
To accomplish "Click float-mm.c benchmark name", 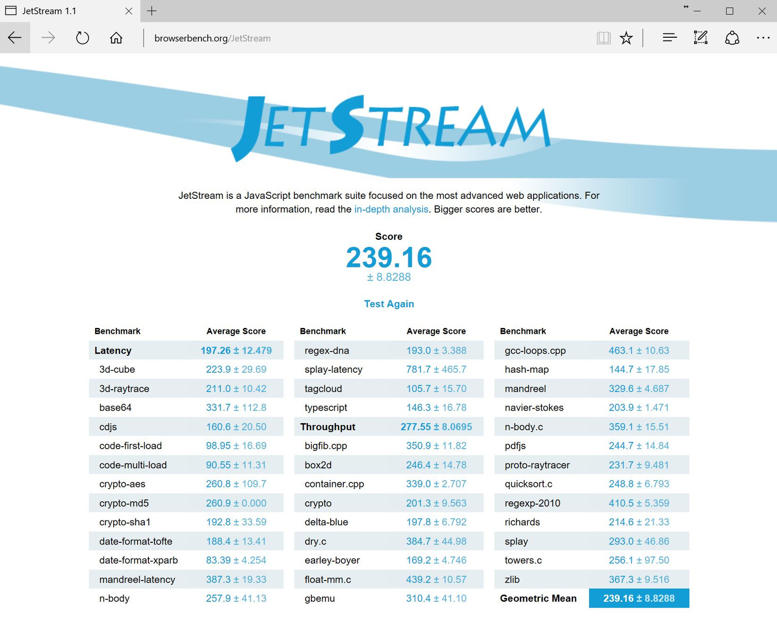I will [x=328, y=580].
